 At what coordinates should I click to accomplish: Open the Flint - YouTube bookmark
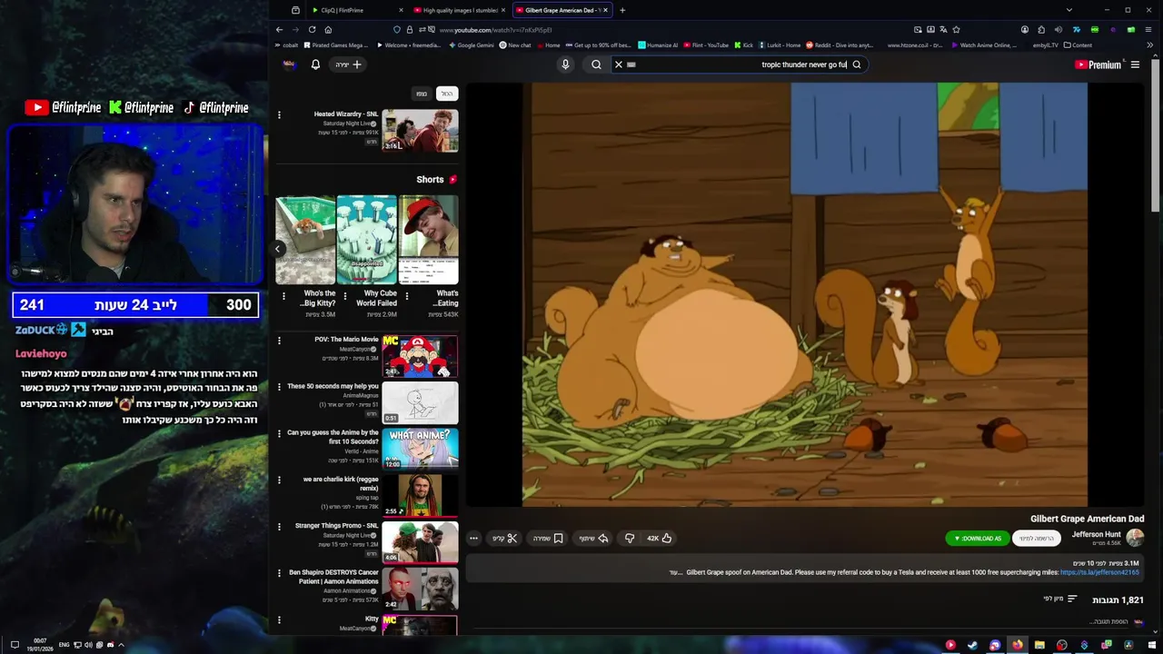706,45
